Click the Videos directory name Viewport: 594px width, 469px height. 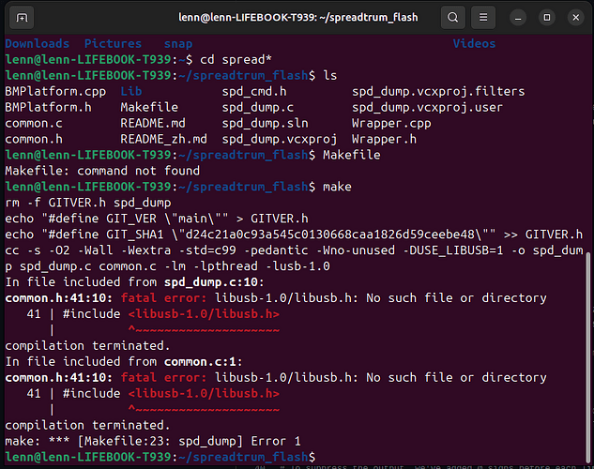tap(474, 43)
